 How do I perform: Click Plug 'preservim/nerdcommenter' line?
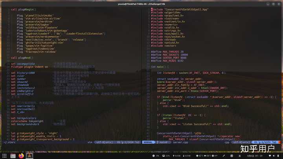[x=39, y=37]
